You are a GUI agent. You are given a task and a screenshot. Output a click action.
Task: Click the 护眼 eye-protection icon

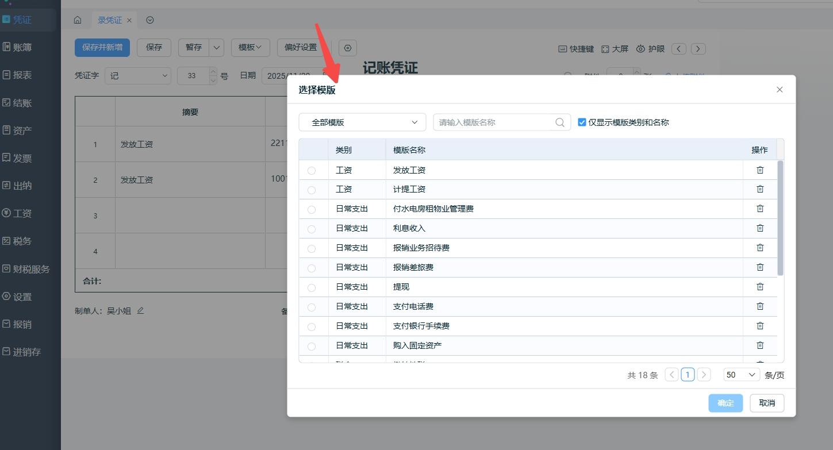(640, 49)
